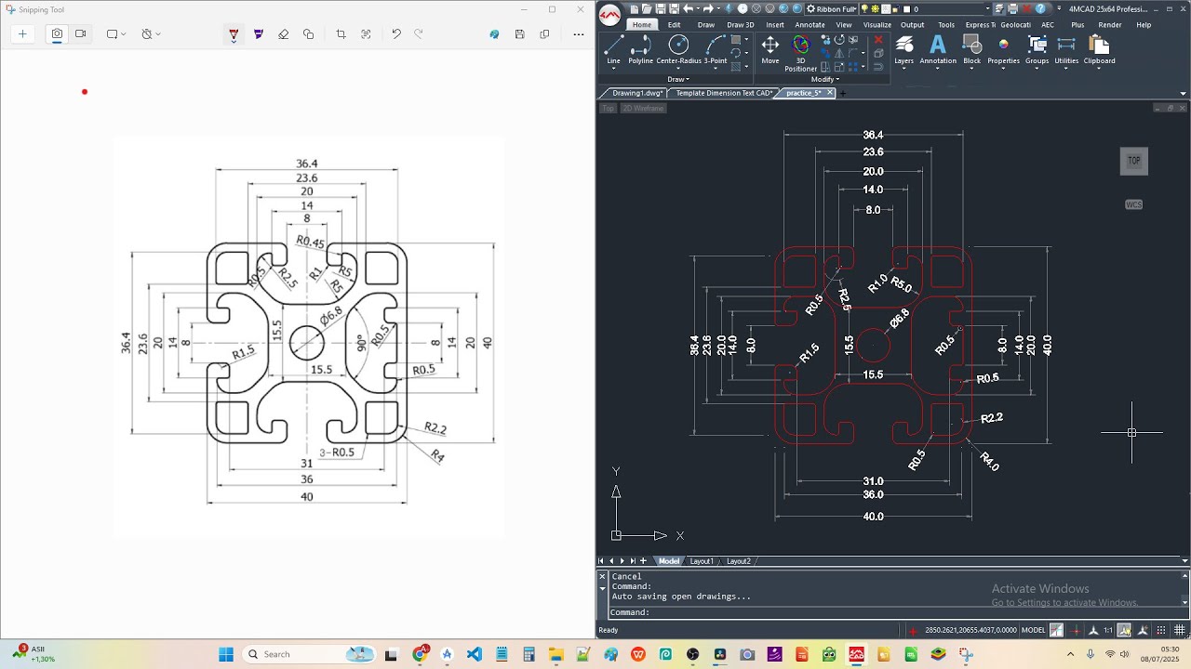
Task: Switch Snipping Tool to Snip photo mode
Action: click(57, 34)
